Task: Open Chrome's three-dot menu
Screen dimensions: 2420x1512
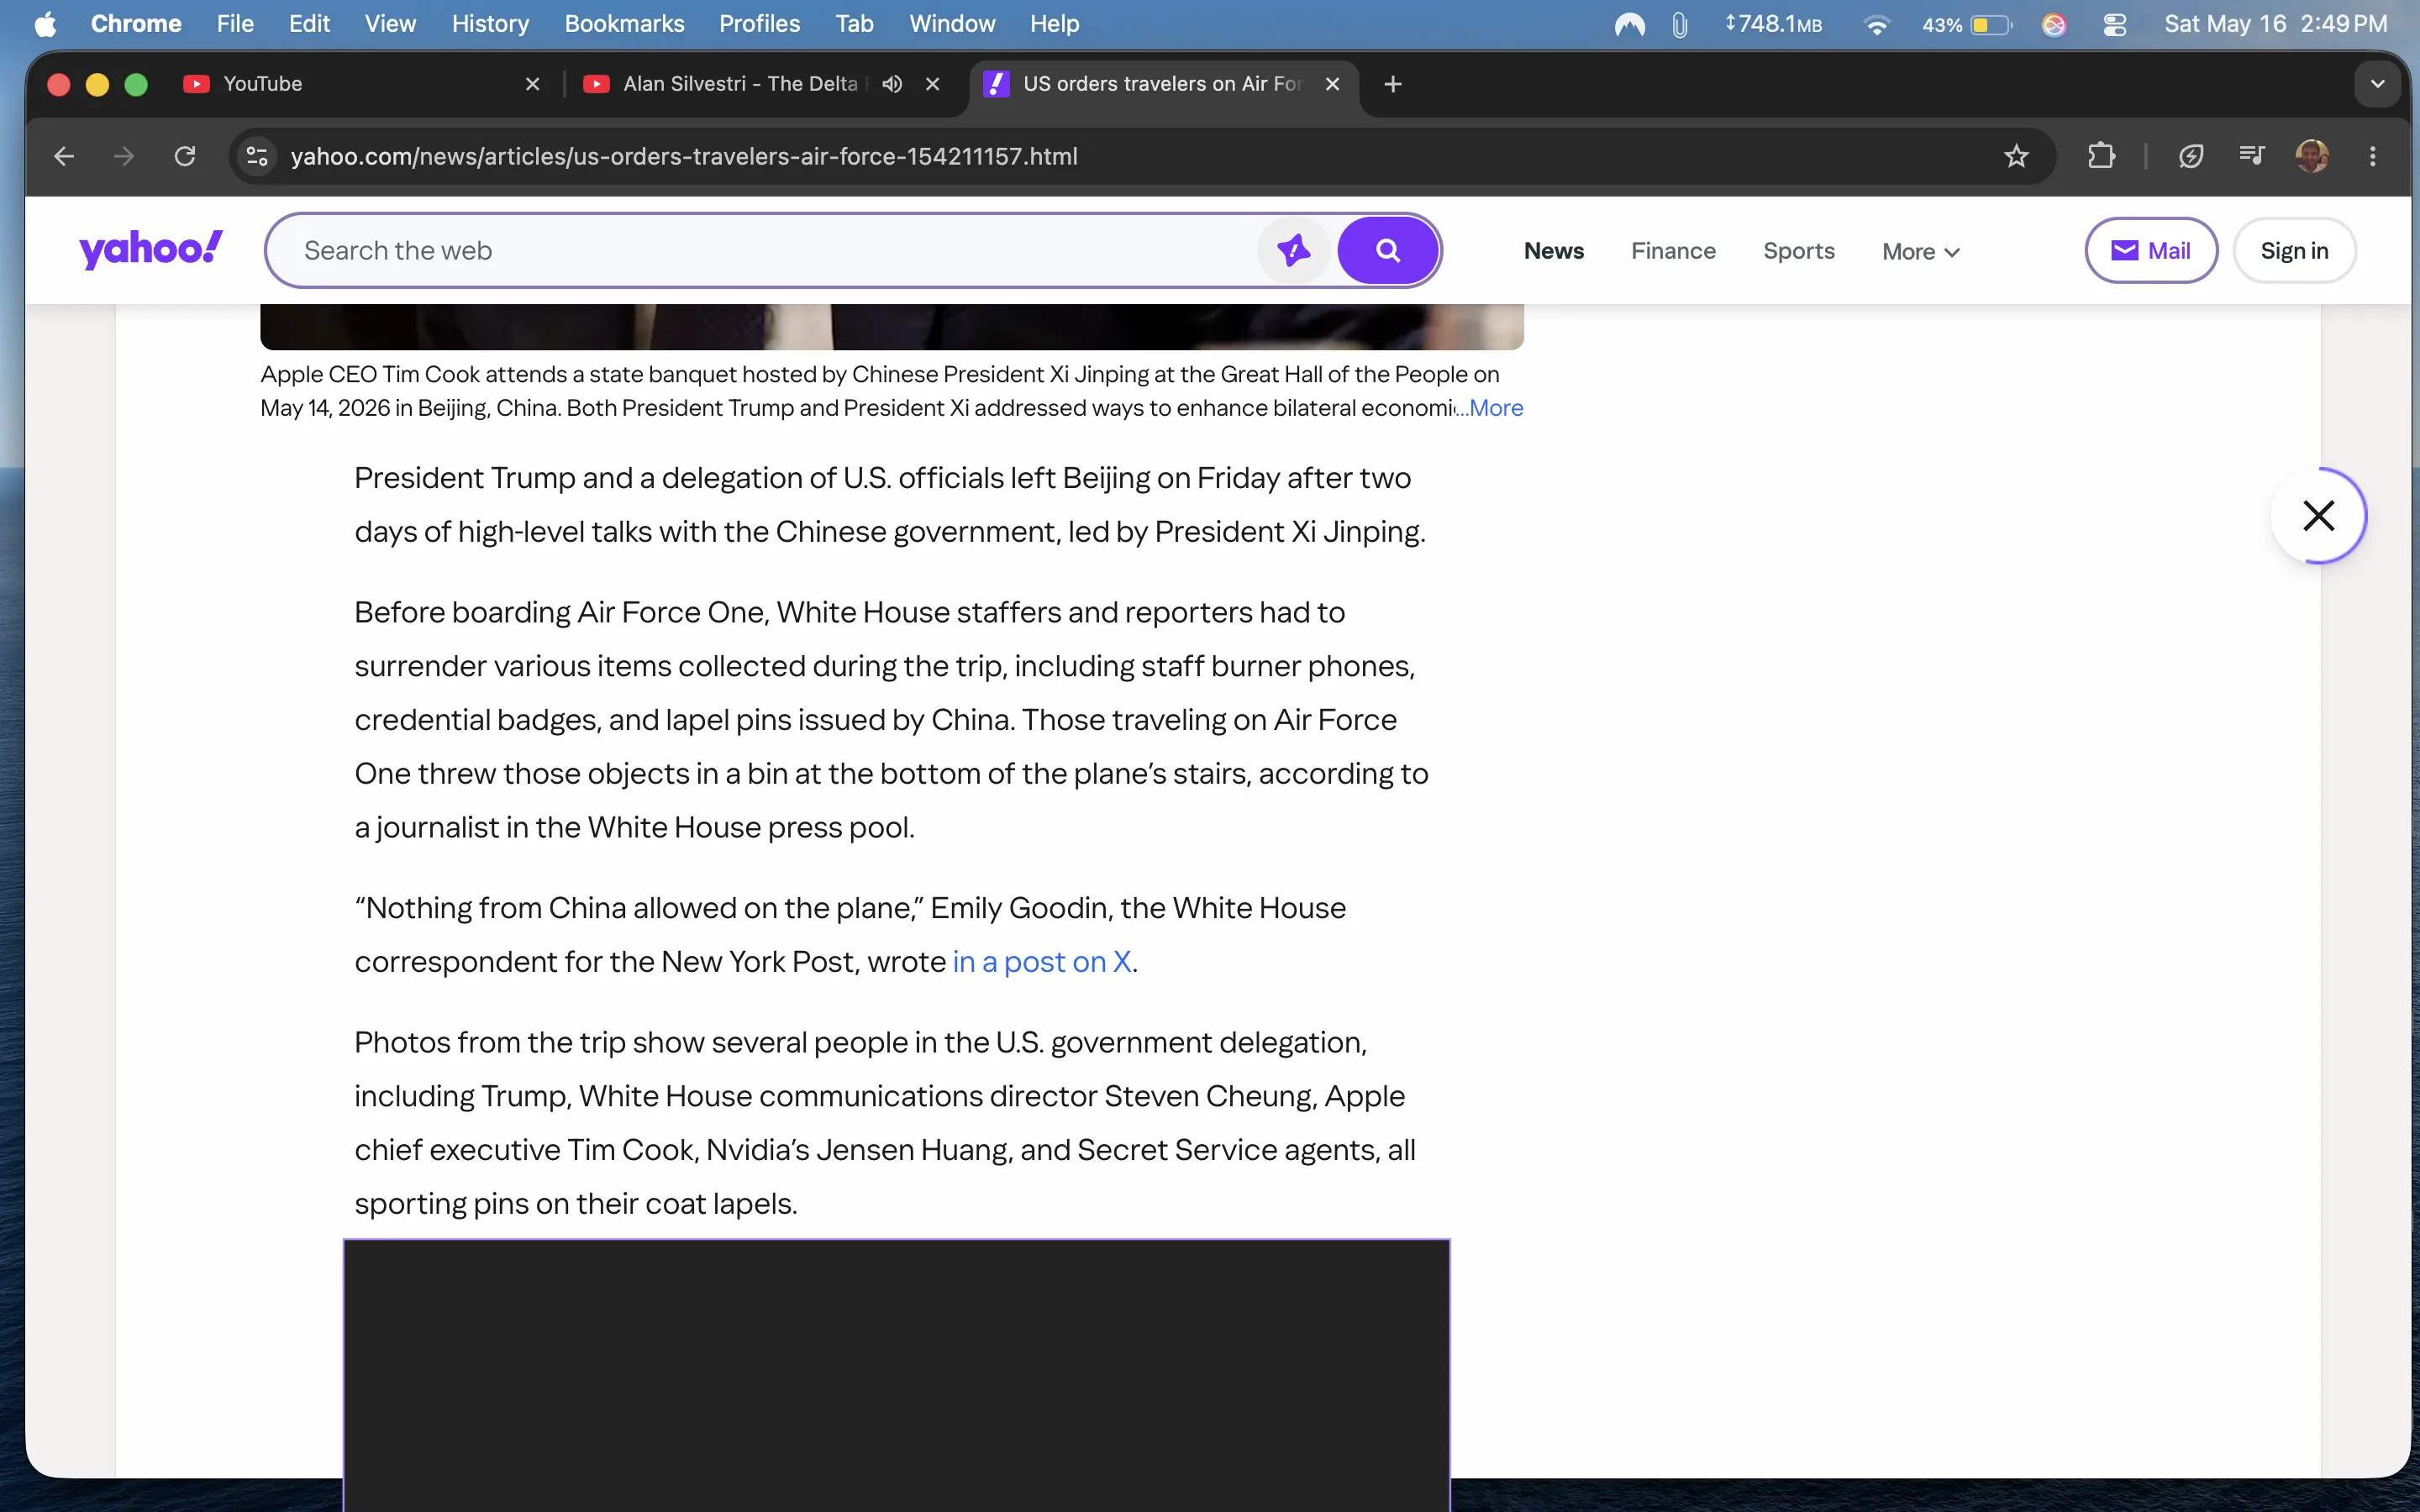Action: pyautogui.click(x=2372, y=156)
